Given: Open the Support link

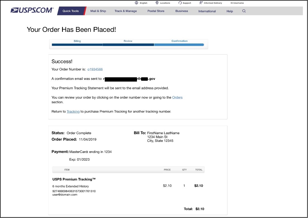Looking at the screenshot, I should 187,3.
